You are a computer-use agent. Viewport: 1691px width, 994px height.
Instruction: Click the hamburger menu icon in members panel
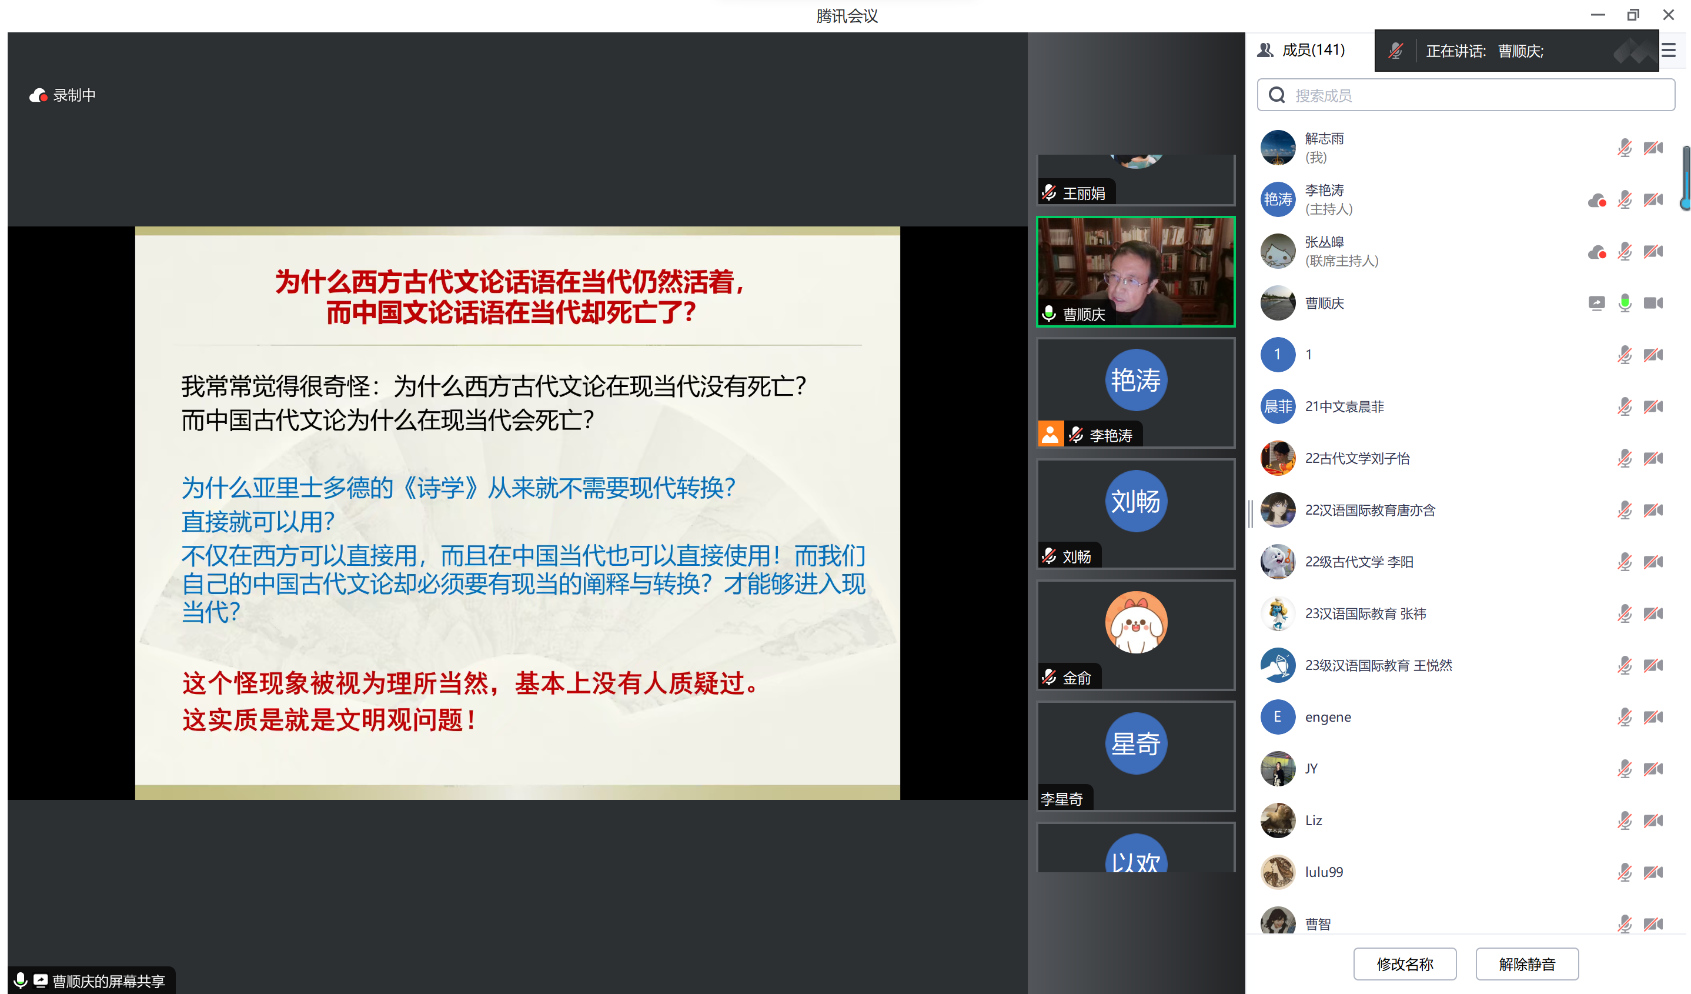(x=1669, y=51)
